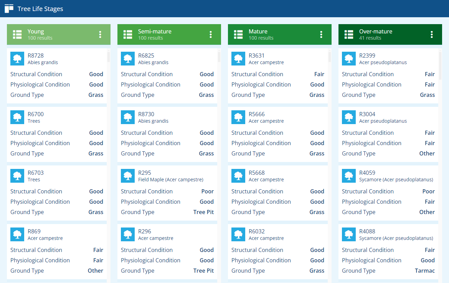
Task: Click the list icon in Semi-mature header
Action: click(128, 34)
